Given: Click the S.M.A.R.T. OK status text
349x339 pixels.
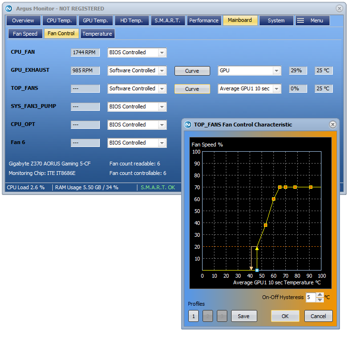Looking at the screenshot, I should (158, 188).
